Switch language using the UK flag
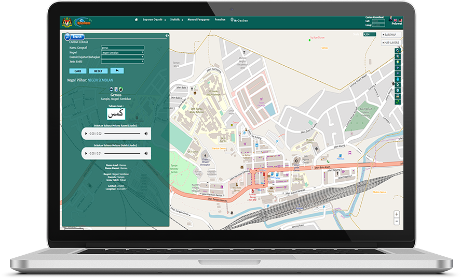The height and width of the screenshot is (278, 461). 396,20
